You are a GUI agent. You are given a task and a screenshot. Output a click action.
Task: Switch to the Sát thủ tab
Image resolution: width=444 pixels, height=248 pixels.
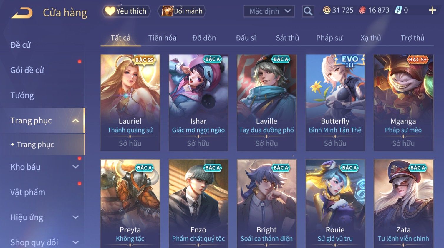pos(287,38)
